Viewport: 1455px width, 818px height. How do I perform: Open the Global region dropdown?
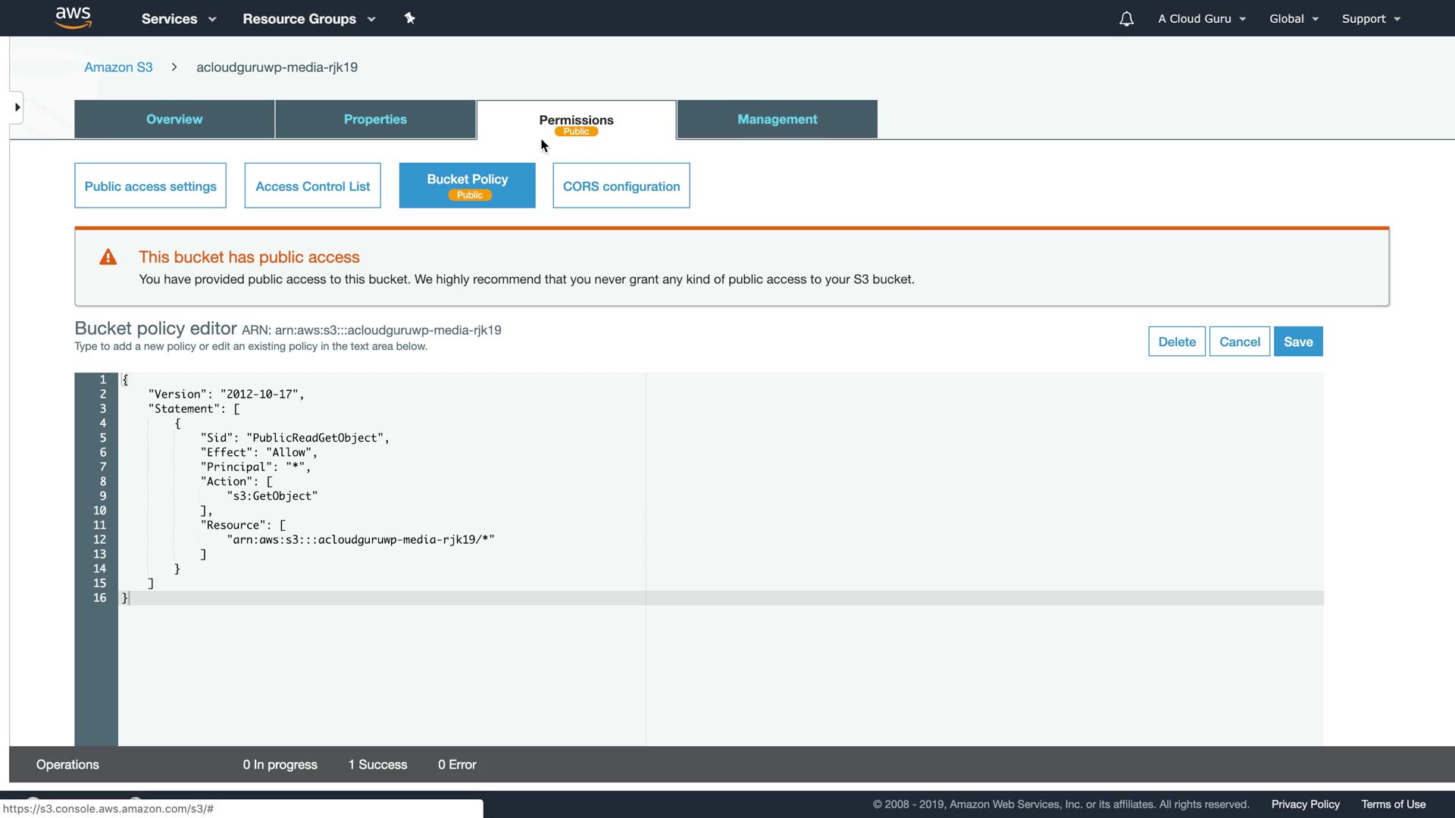[x=1294, y=19]
